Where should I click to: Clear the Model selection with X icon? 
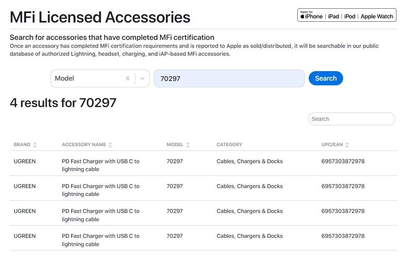128,78
